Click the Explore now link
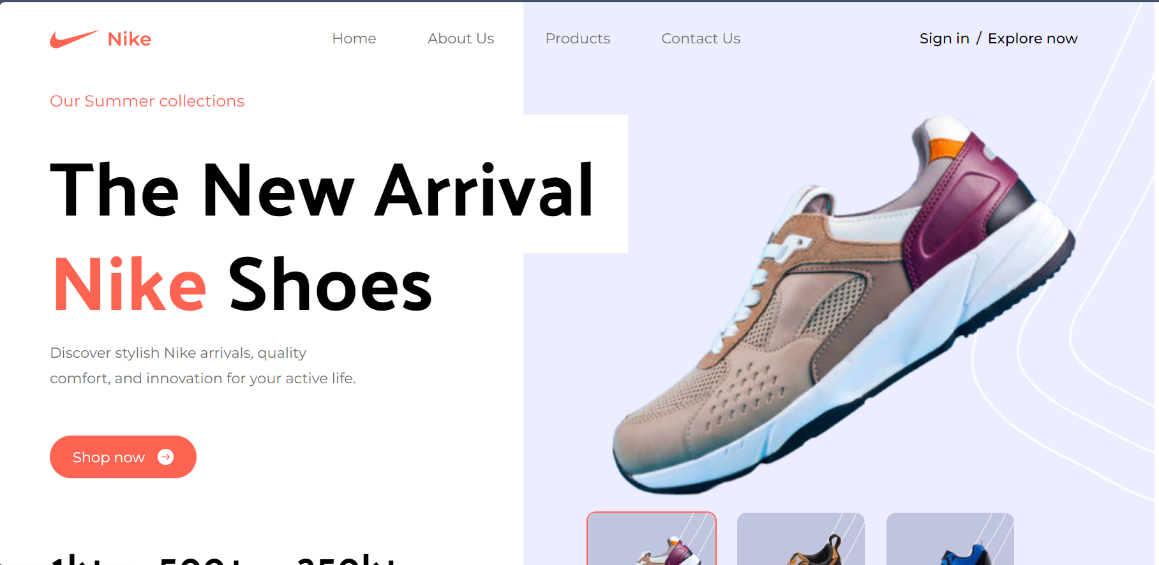The width and height of the screenshot is (1159, 565). click(x=1033, y=38)
